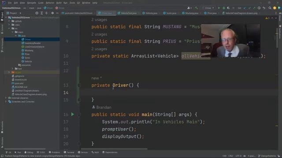
Task: Click Select Opened File target icon
Action: [37, 13]
